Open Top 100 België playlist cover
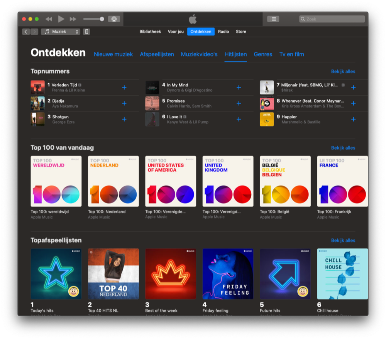386x339 pixels. (285, 181)
